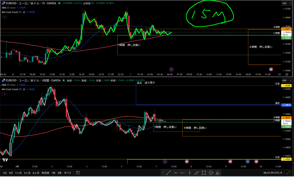Open the USD currency dropdown on the bottom chart

285,80
